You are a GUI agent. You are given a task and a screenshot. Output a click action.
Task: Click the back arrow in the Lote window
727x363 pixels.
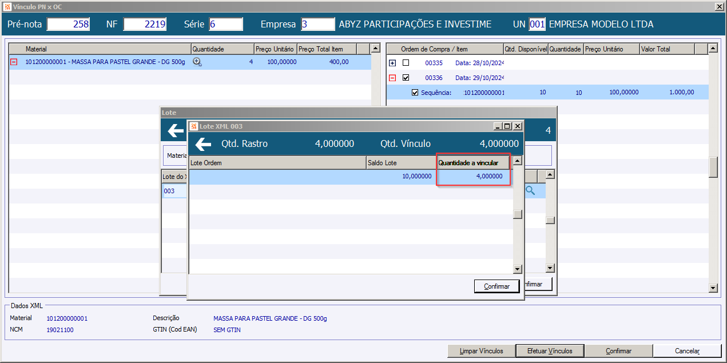pos(175,130)
